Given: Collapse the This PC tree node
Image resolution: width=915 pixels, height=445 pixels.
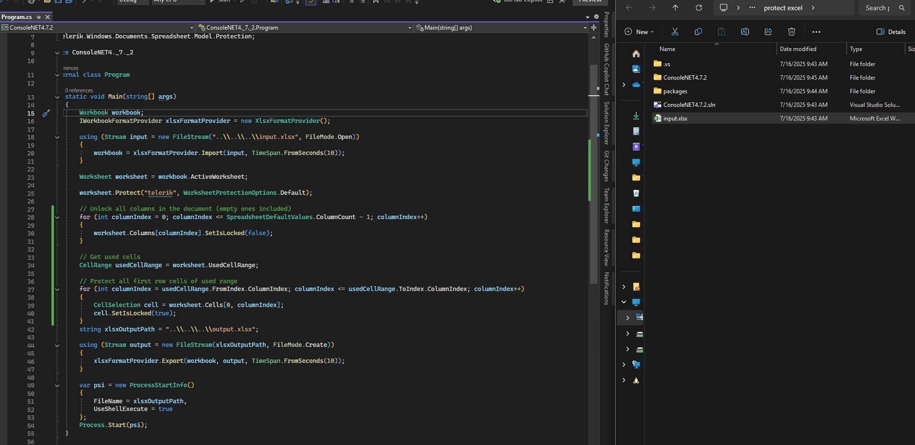Looking at the screenshot, I should pos(624,302).
